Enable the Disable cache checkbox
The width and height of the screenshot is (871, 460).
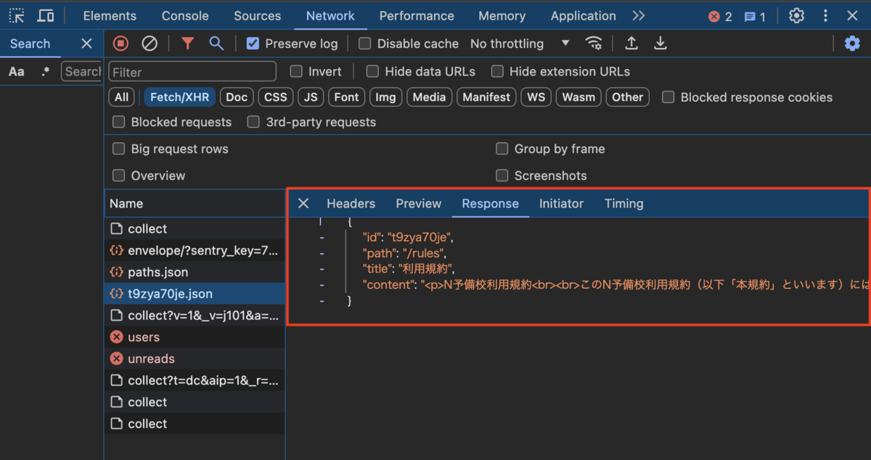(x=365, y=44)
